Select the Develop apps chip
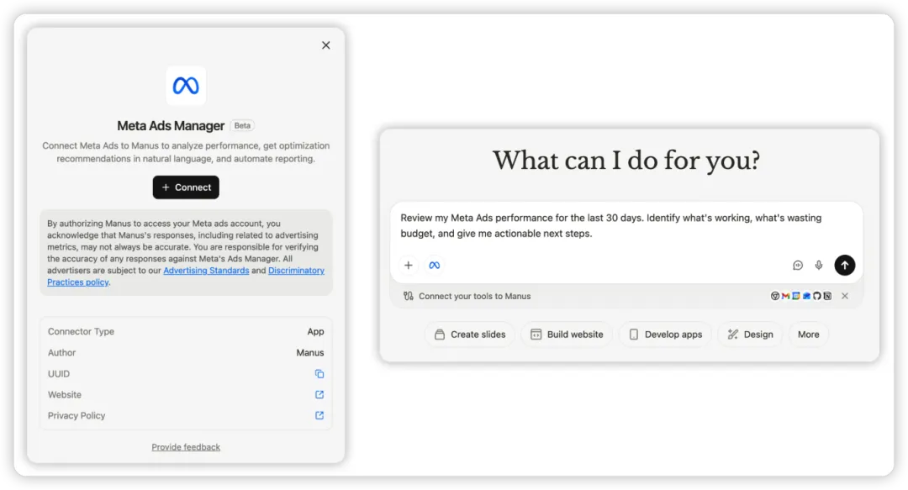Screen dimensions: 908x490 [665, 335]
